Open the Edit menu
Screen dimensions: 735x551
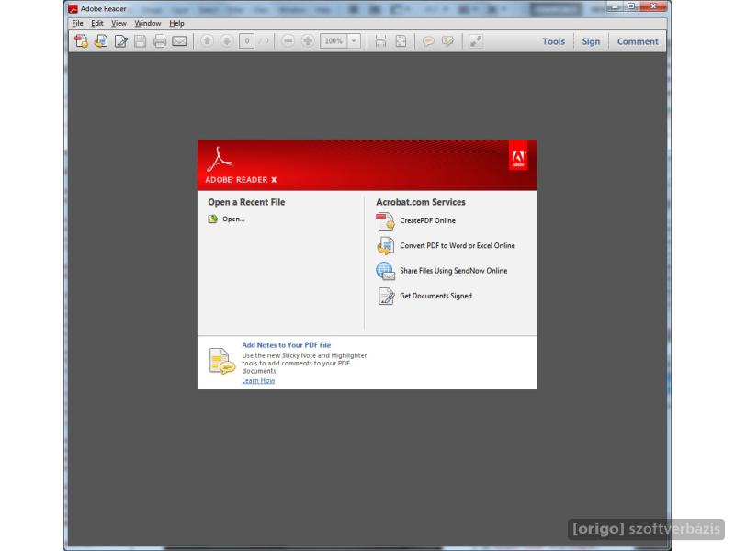(97, 23)
